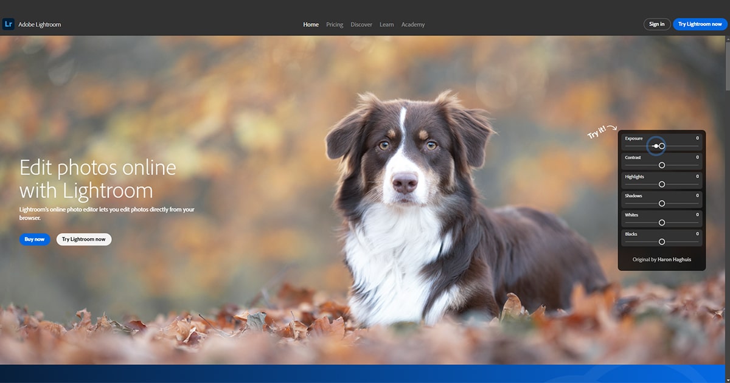Open the Adobe Lightroom brand link
The image size is (730, 383).
(40, 24)
